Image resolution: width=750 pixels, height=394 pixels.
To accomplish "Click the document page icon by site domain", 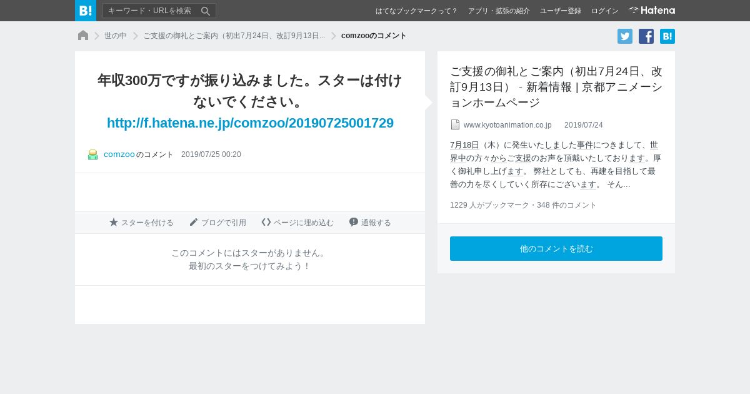I will [x=455, y=124].
